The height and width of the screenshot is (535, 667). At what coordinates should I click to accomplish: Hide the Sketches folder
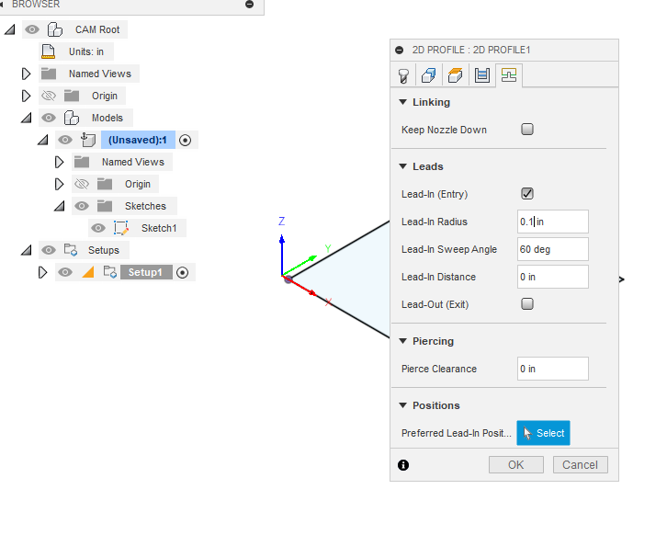(x=82, y=207)
